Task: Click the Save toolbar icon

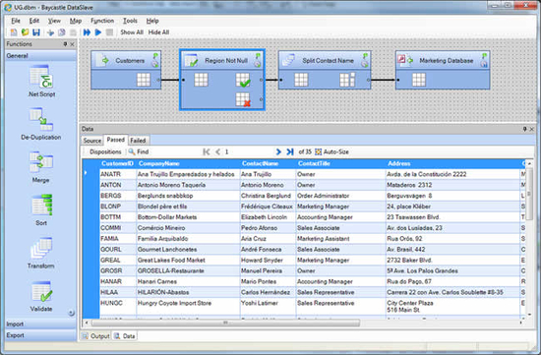Action: (x=36, y=32)
